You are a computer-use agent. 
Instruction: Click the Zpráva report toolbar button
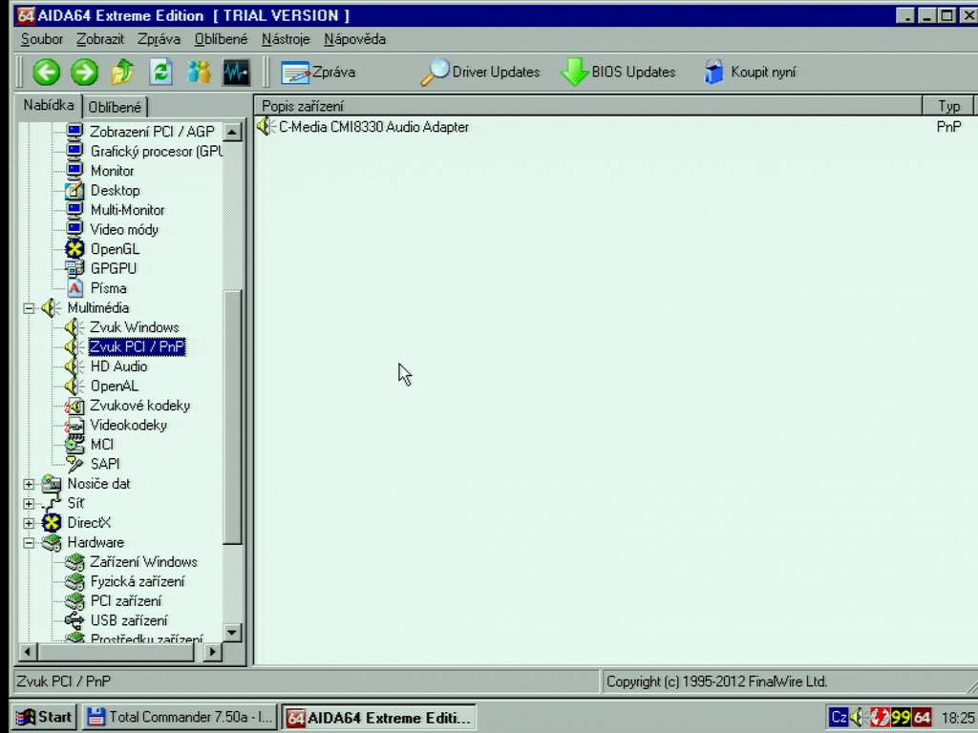tap(318, 73)
